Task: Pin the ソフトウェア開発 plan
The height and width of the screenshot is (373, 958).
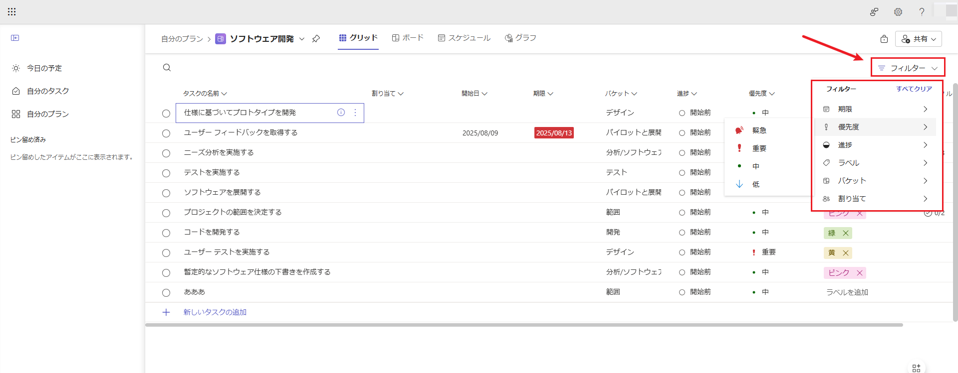Action: pyautogui.click(x=316, y=39)
